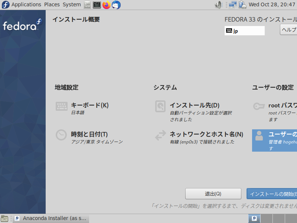Click the disk icon for インストール先(D)

[x=160, y=106]
